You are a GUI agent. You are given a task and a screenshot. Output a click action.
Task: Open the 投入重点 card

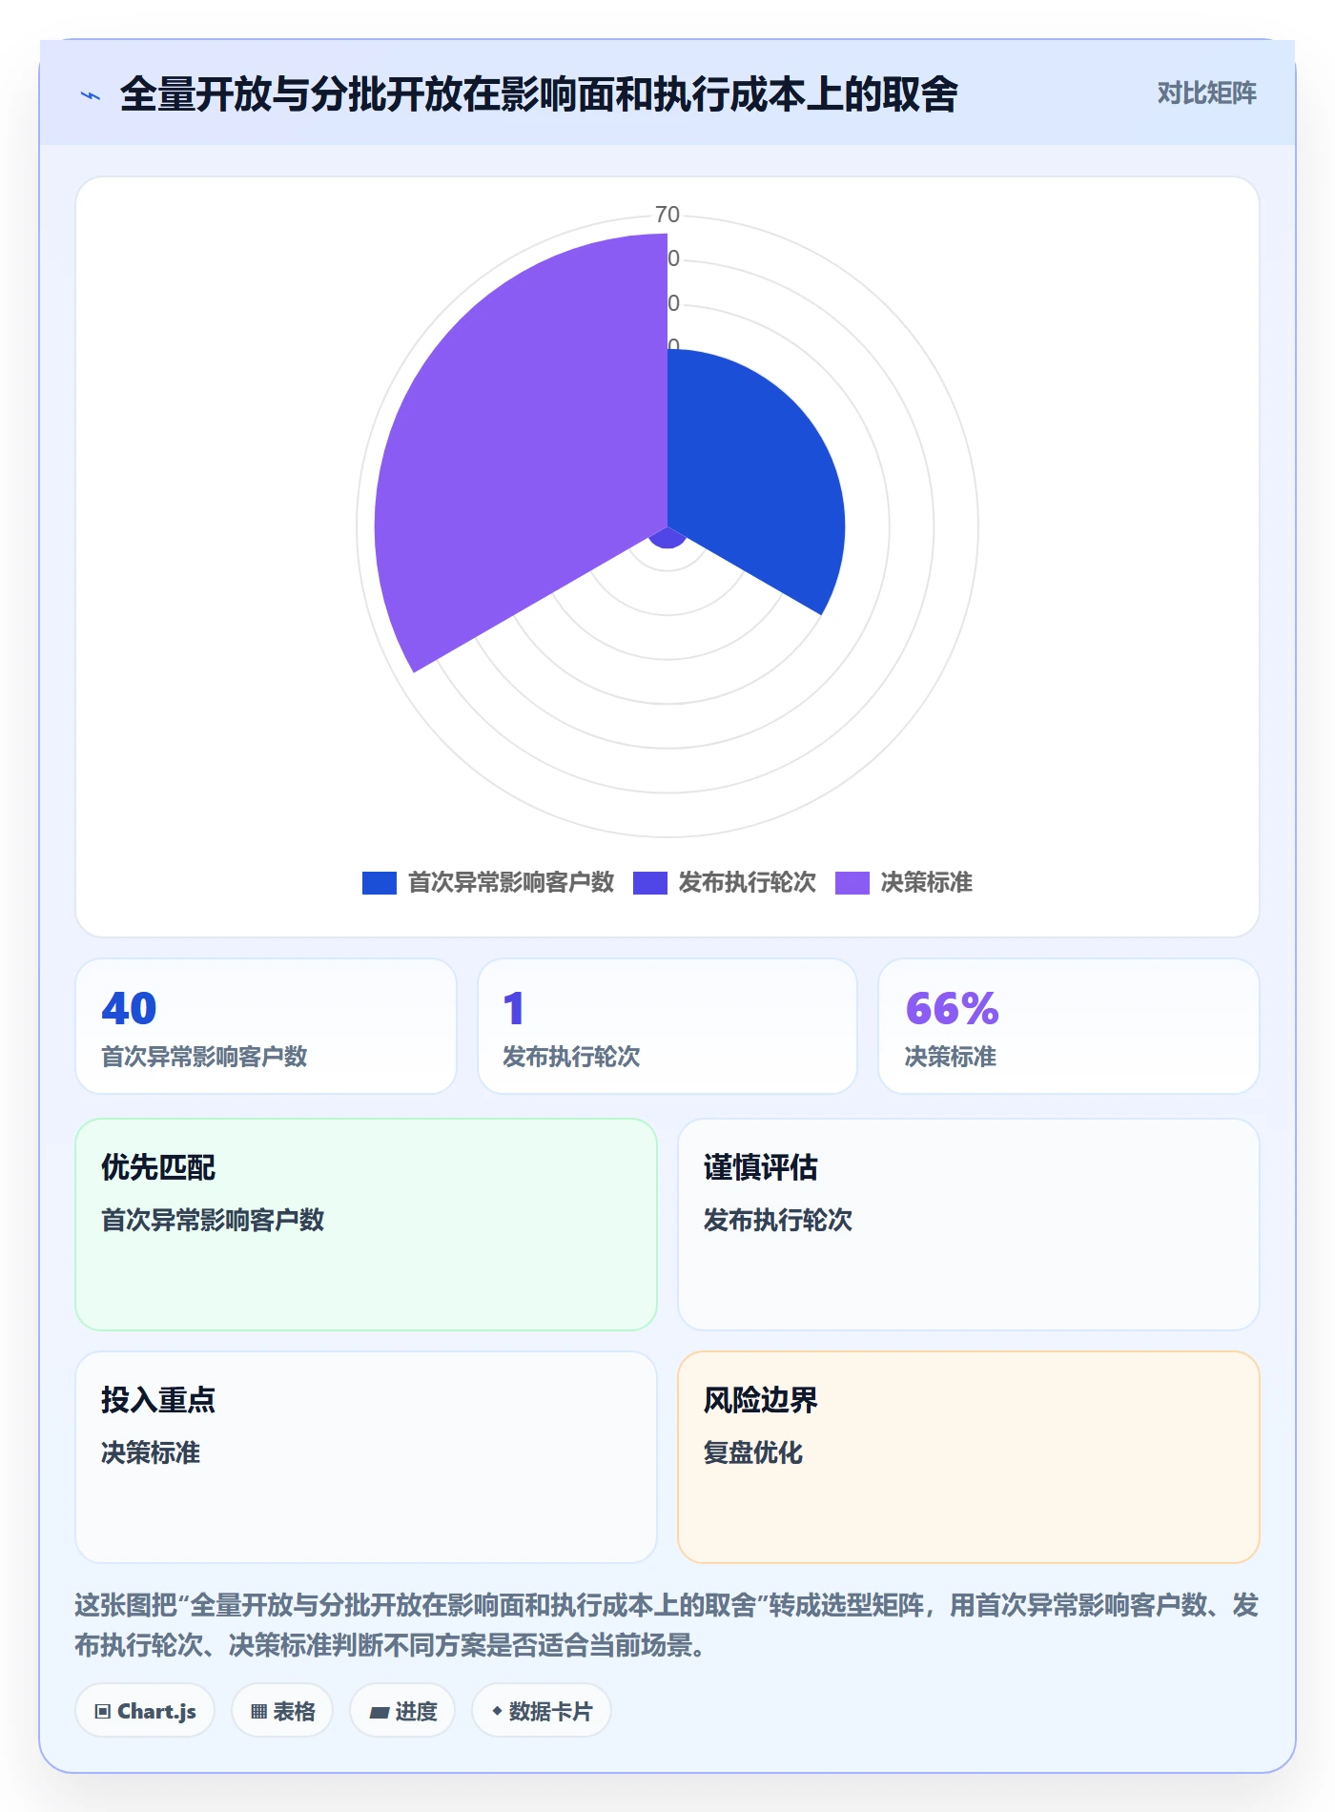click(x=366, y=1457)
